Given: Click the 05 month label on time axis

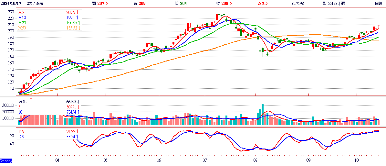Looking at the screenshot, I should [105, 160].
